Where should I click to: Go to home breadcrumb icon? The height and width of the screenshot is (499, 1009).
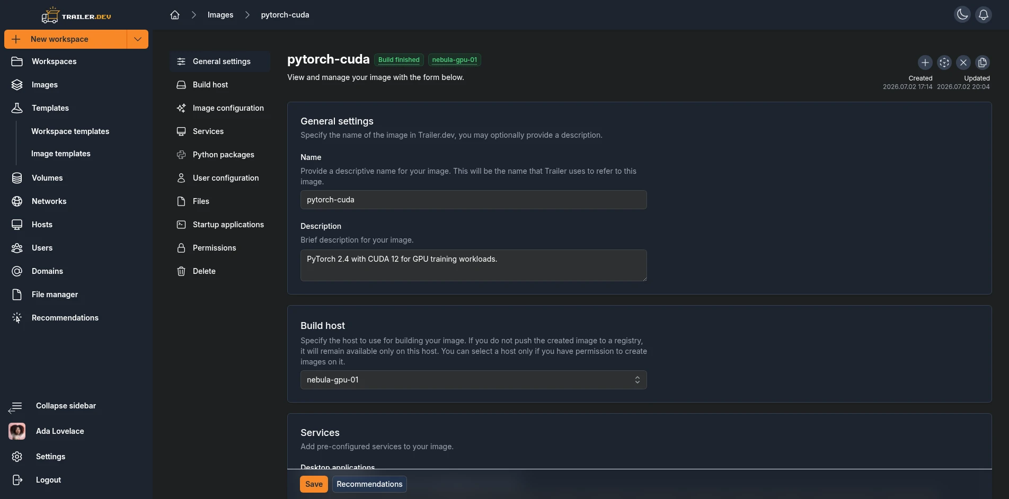(175, 15)
